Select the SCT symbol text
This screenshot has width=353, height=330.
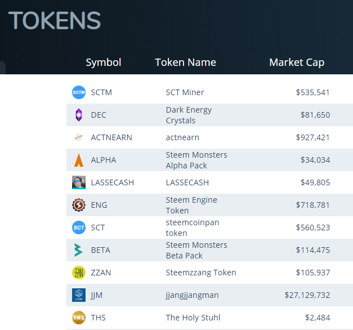pyautogui.click(x=98, y=228)
